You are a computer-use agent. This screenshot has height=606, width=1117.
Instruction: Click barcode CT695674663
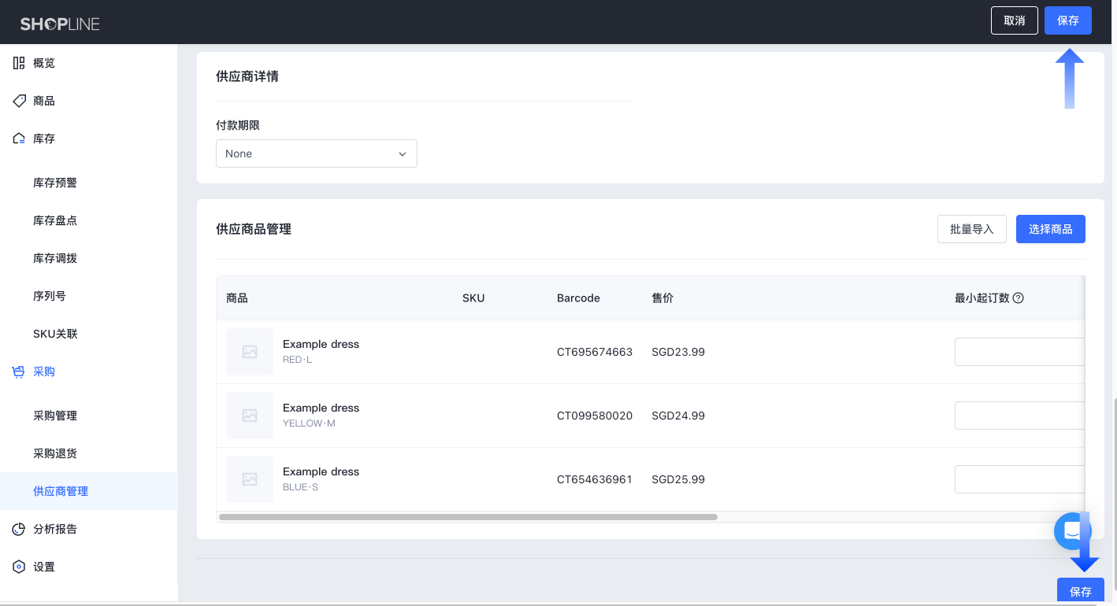click(595, 352)
